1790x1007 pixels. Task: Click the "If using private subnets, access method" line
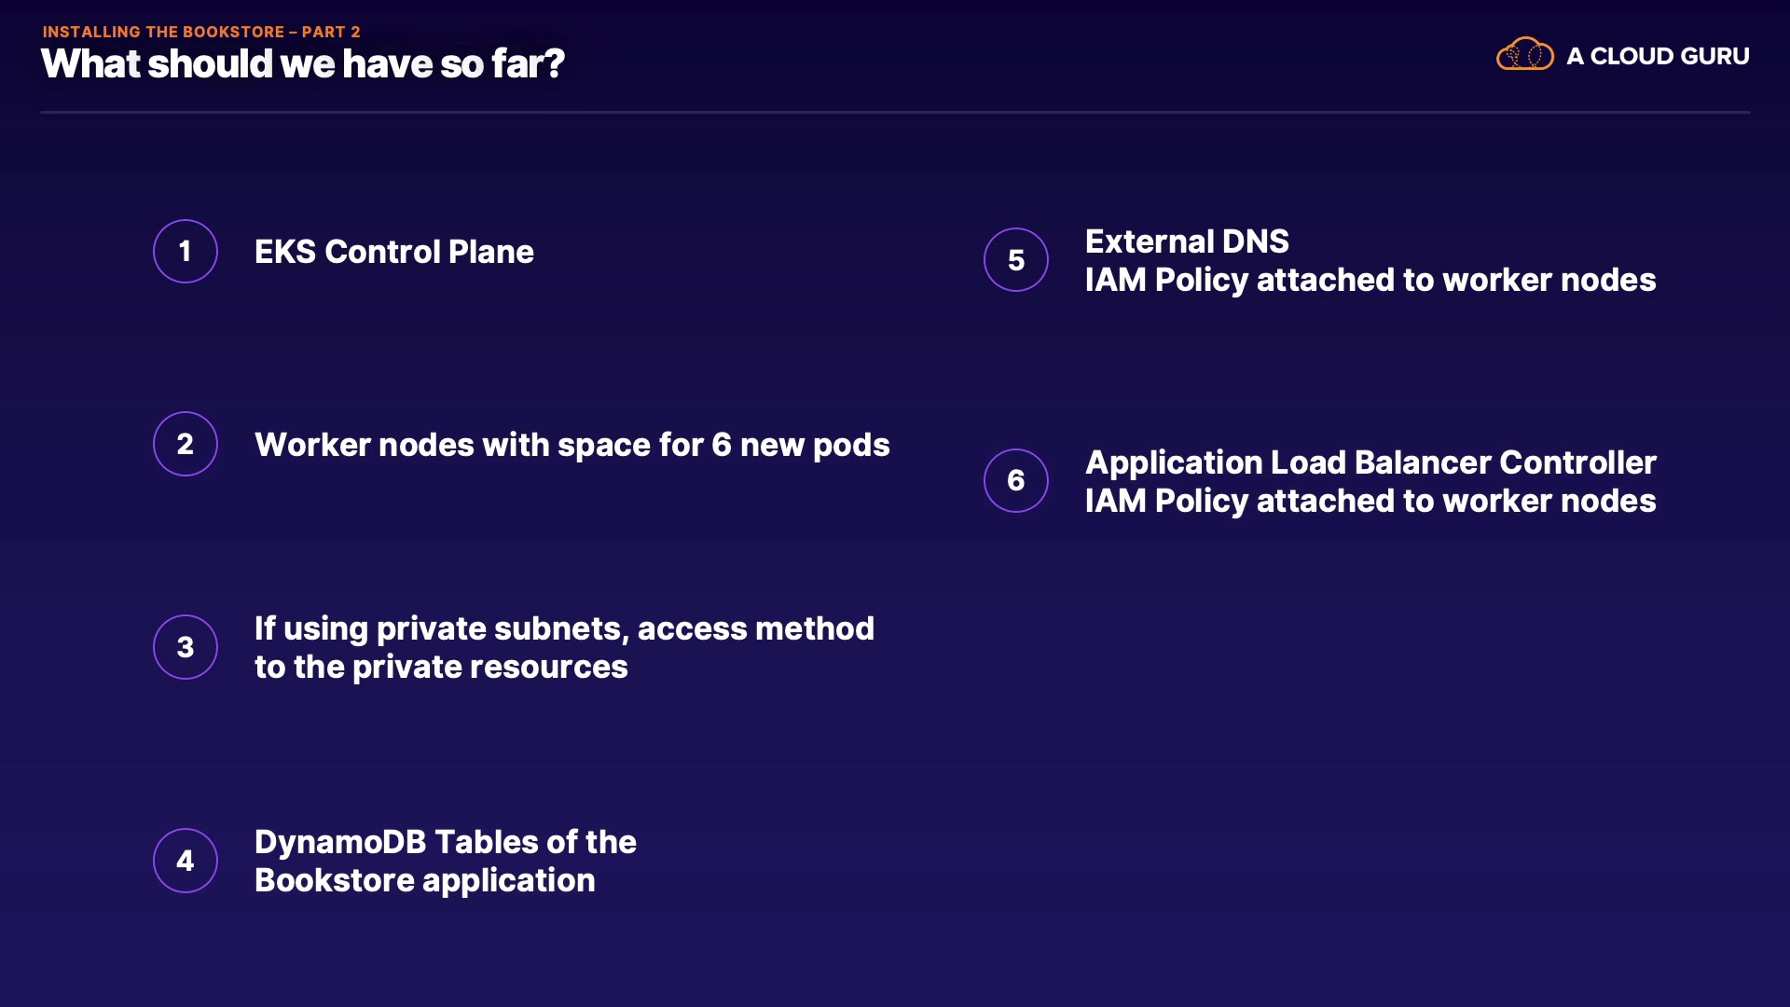[564, 628]
